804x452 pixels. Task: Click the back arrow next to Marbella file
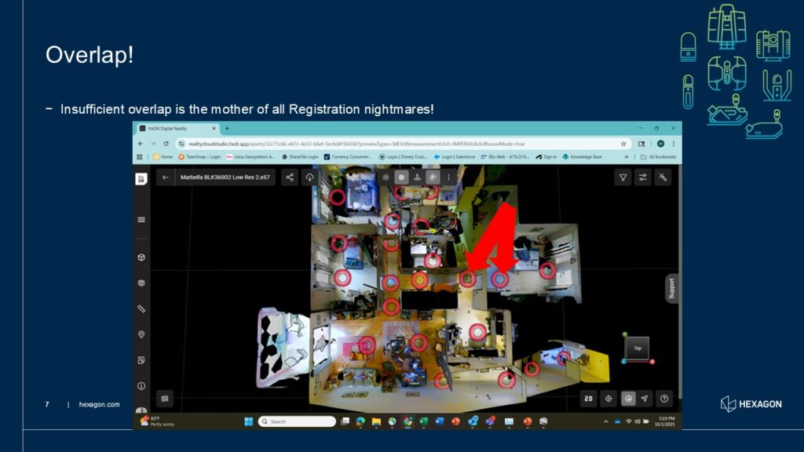[166, 177]
